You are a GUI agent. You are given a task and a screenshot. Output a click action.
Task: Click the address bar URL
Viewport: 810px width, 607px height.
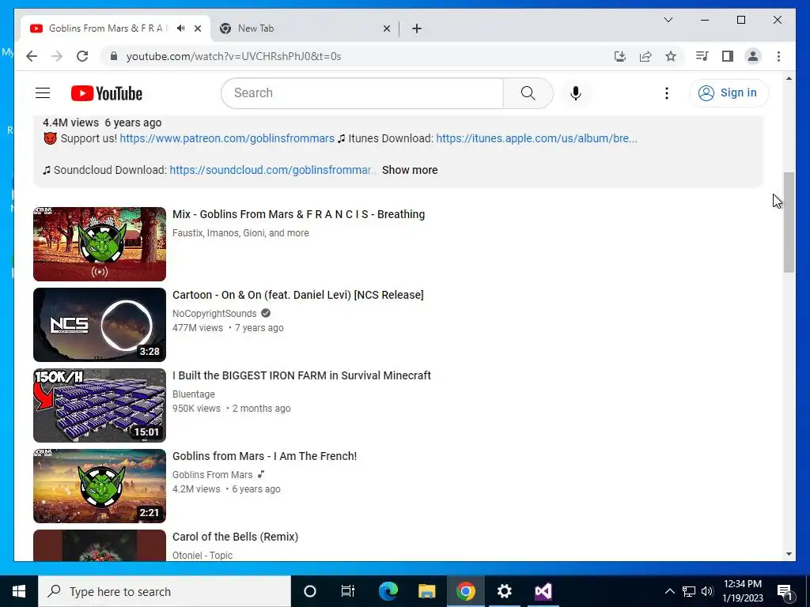pyautogui.click(x=233, y=56)
